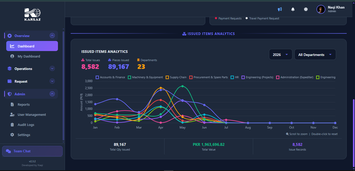This screenshot has height=171, width=355.
Task: Open User Management in the sidebar
Action: tap(32, 115)
